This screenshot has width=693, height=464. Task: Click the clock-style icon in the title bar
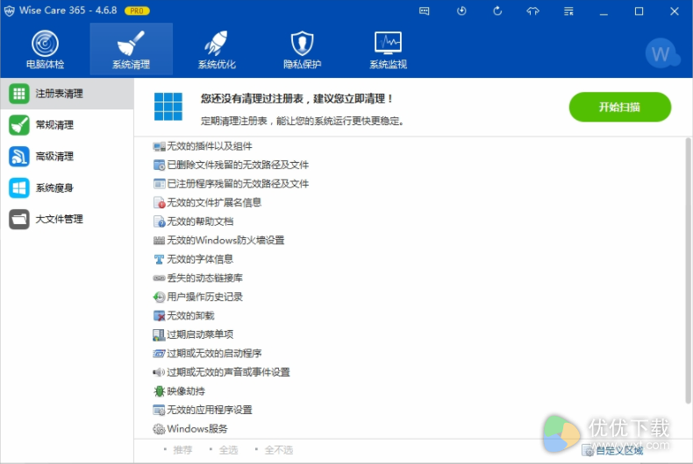pos(461,11)
